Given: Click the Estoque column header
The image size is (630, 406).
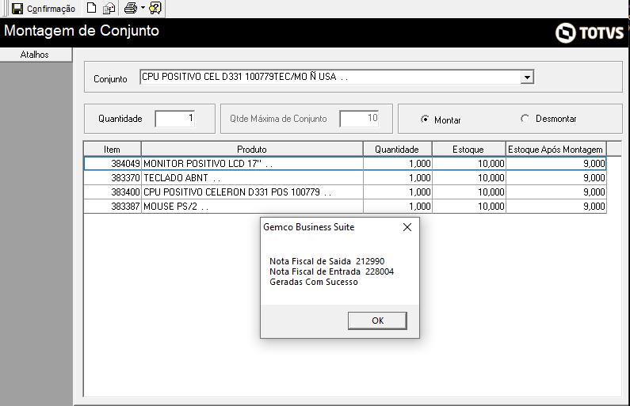Looking at the screenshot, I should tap(468, 150).
